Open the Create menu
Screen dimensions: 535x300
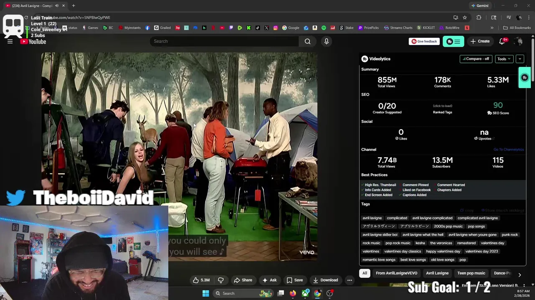point(480,41)
